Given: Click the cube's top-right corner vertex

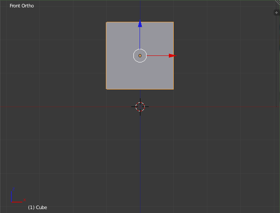Looking at the screenshot, I should pos(173,22).
